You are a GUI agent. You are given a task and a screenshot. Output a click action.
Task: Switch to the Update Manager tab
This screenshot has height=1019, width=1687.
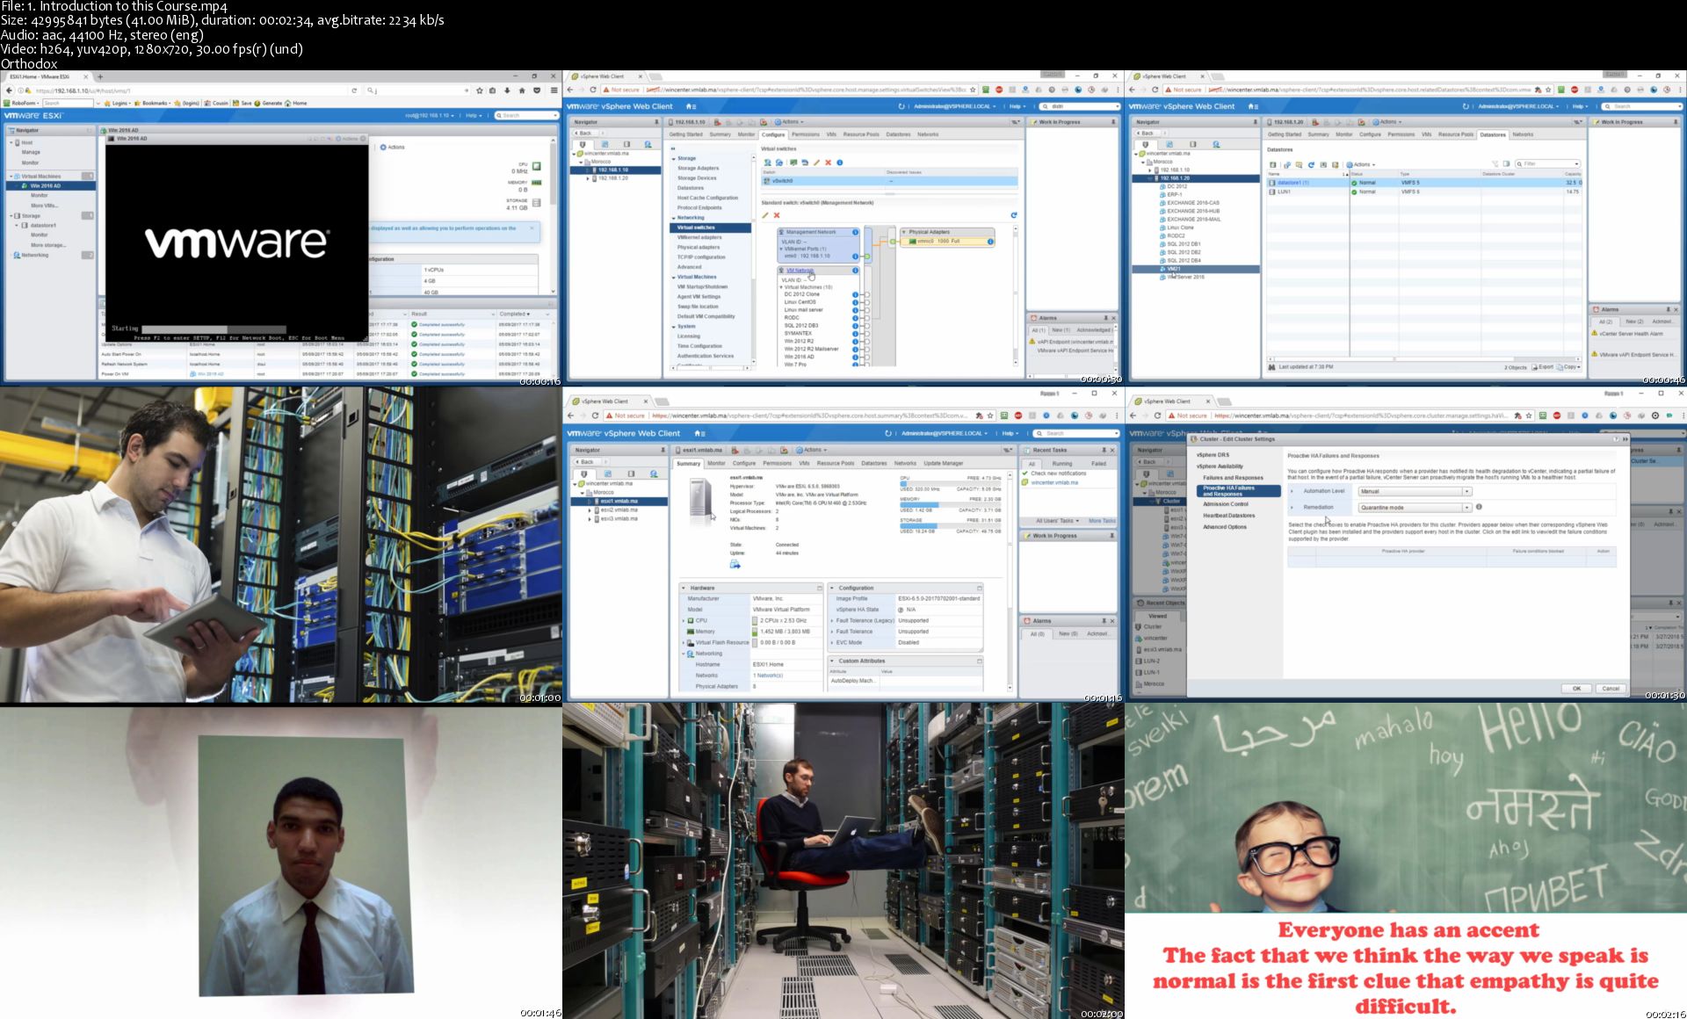click(x=943, y=463)
